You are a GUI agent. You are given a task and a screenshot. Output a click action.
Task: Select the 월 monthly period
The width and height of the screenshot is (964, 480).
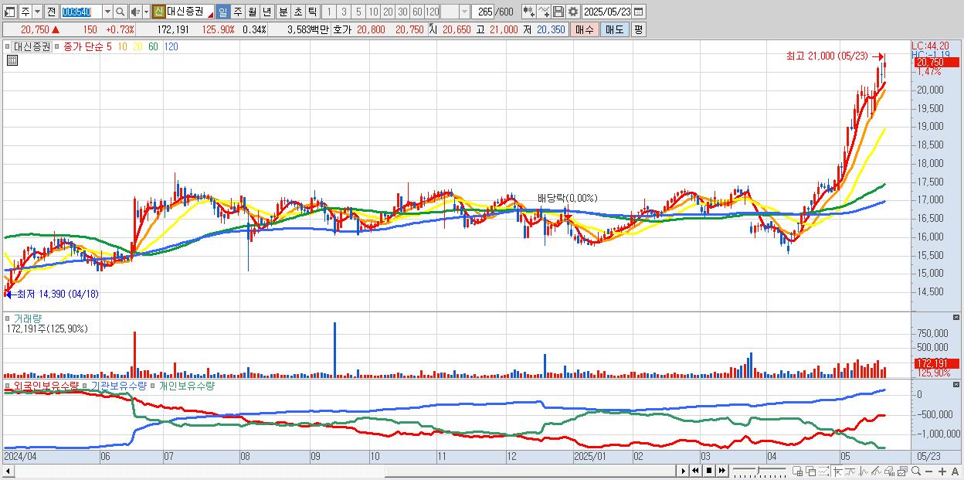252,12
